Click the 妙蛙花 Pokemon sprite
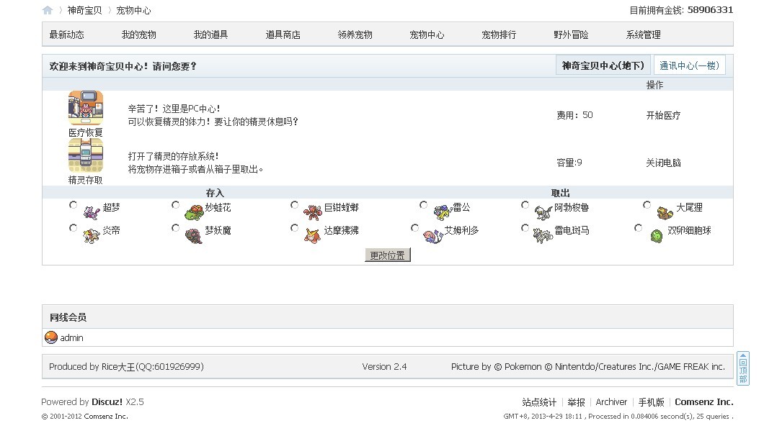Viewport: 777px width, 436px height. [x=194, y=212]
